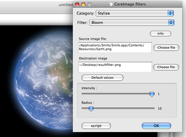Select the Radius value 10

160,108
